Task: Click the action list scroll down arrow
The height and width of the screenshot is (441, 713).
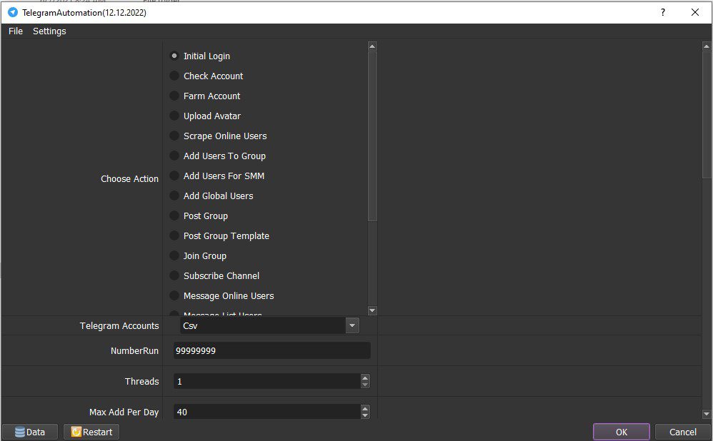Action: [372, 310]
